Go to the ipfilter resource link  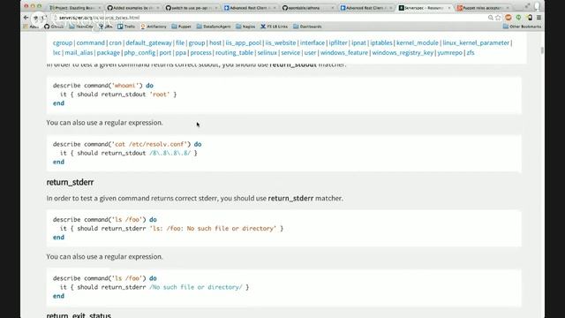pyautogui.click(x=338, y=42)
